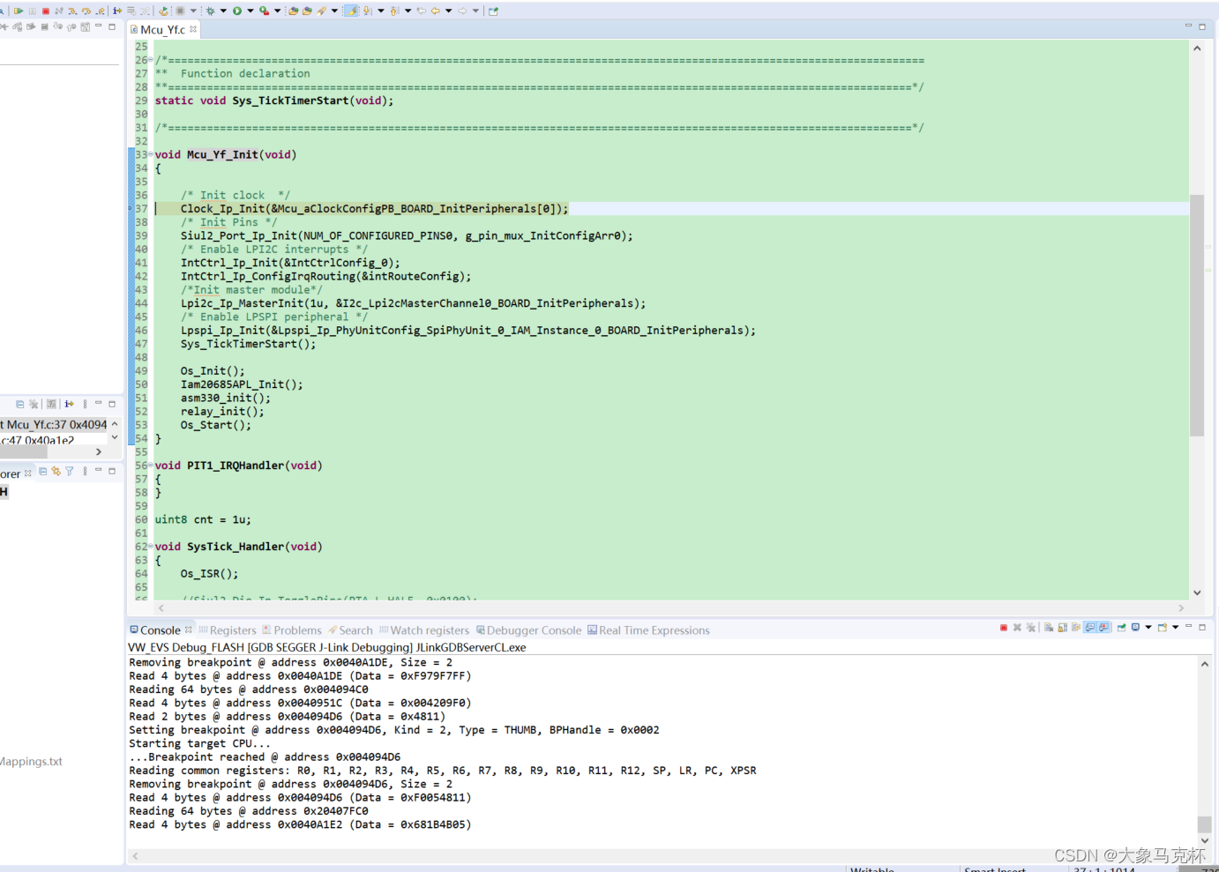This screenshot has width=1219, height=872.
Task: Open the Search tab in bottom panel
Action: coord(350,630)
